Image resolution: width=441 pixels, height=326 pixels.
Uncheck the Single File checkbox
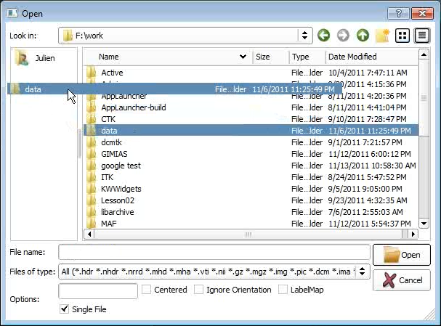point(65,309)
